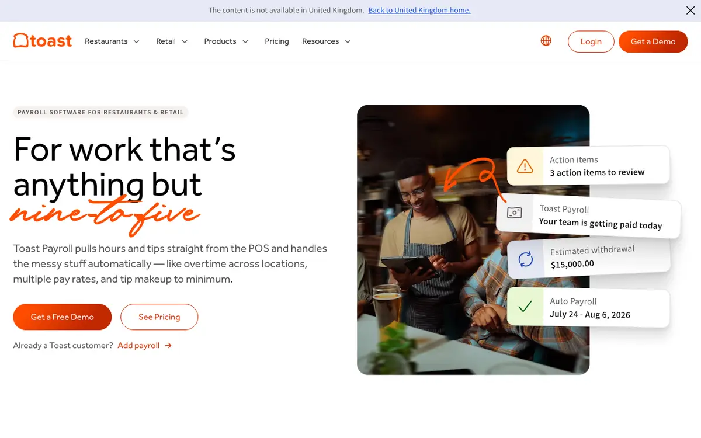This screenshot has height=438, width=701.
Task: Expand the Resources menu chevron
Action: point(348,41)
